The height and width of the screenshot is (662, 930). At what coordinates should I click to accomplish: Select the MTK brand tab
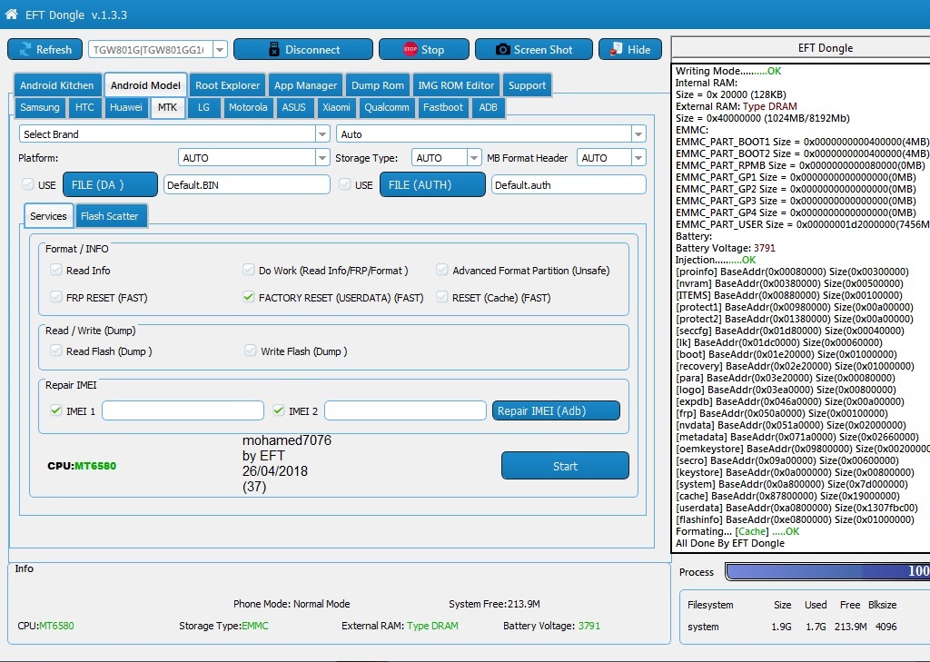coord(167,107)
